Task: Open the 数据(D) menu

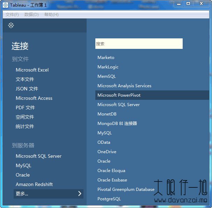Action: 31,14
